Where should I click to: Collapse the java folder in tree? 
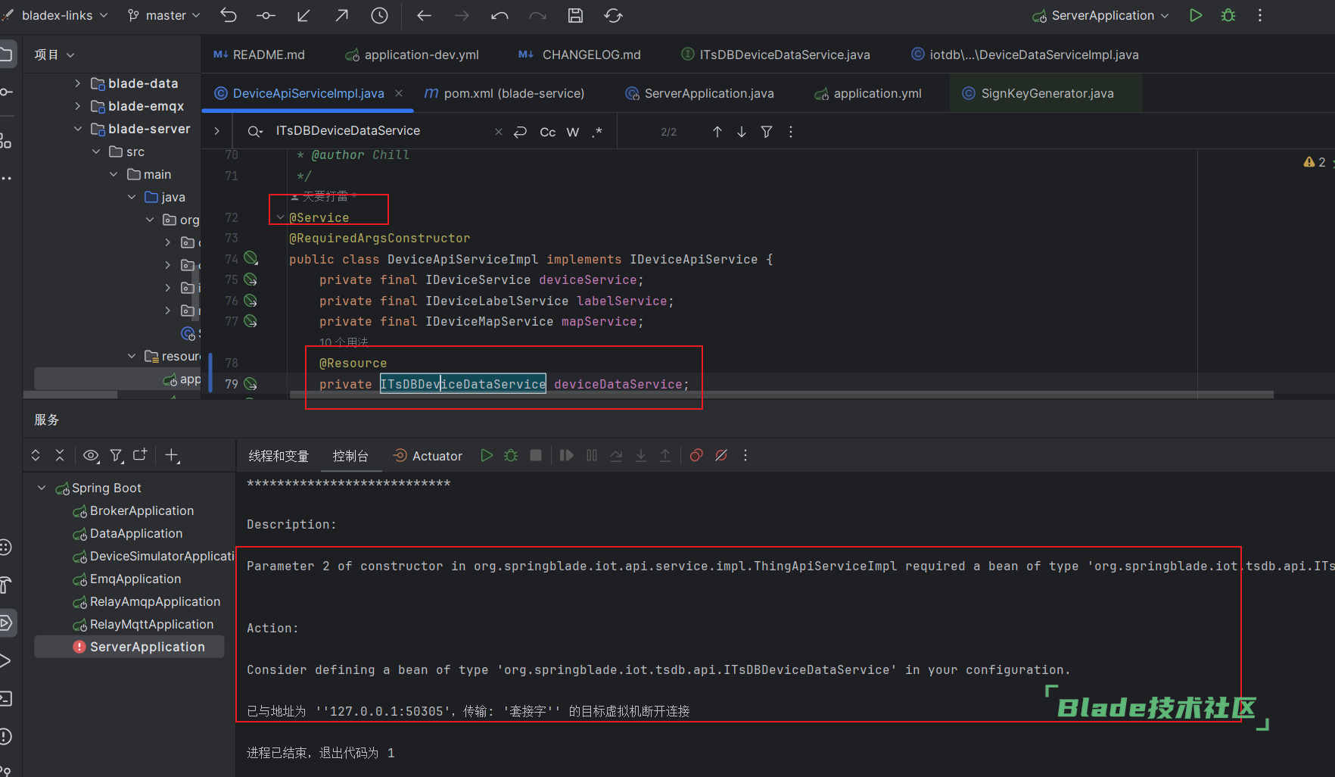132,197
